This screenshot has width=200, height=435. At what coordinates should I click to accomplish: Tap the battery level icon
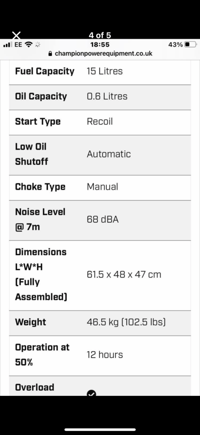pyautogui.click(x=191, y=44)
